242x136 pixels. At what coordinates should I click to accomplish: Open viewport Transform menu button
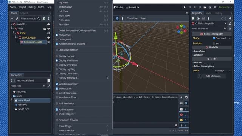click(x=133, y=19)
